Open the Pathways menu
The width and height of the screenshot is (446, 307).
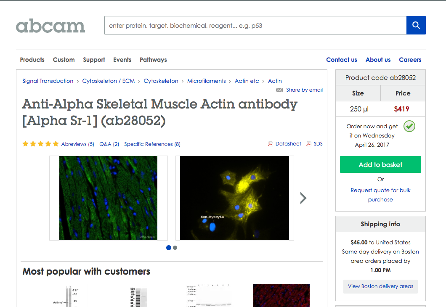pyautogui.click(x=153, y=60)
